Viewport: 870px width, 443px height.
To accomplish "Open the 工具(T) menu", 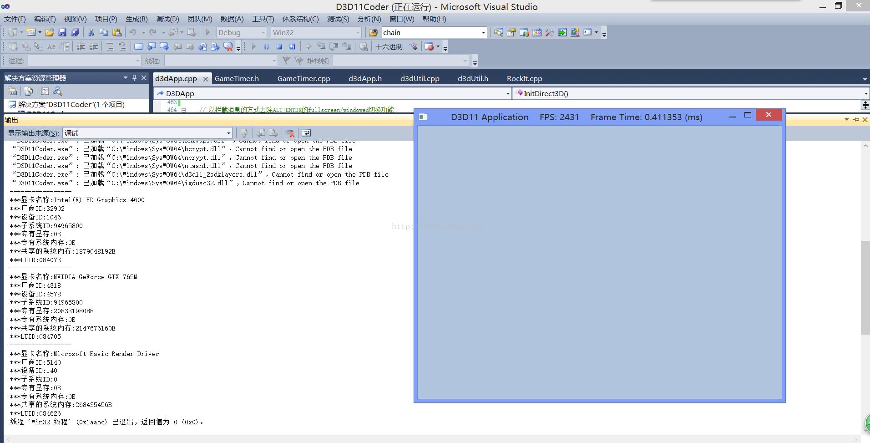I will click(263, 19).
